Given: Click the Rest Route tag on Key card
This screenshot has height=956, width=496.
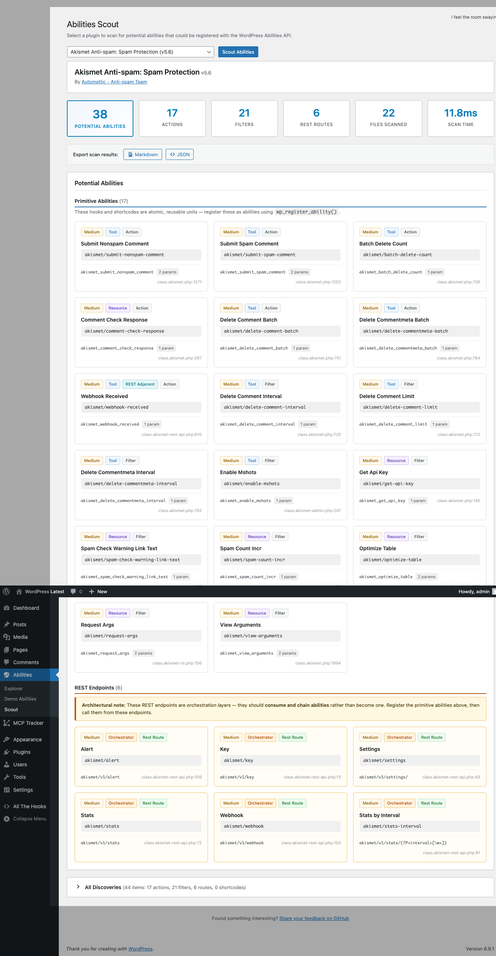Looking at the screenshot, I should click(x=292, y=737).
